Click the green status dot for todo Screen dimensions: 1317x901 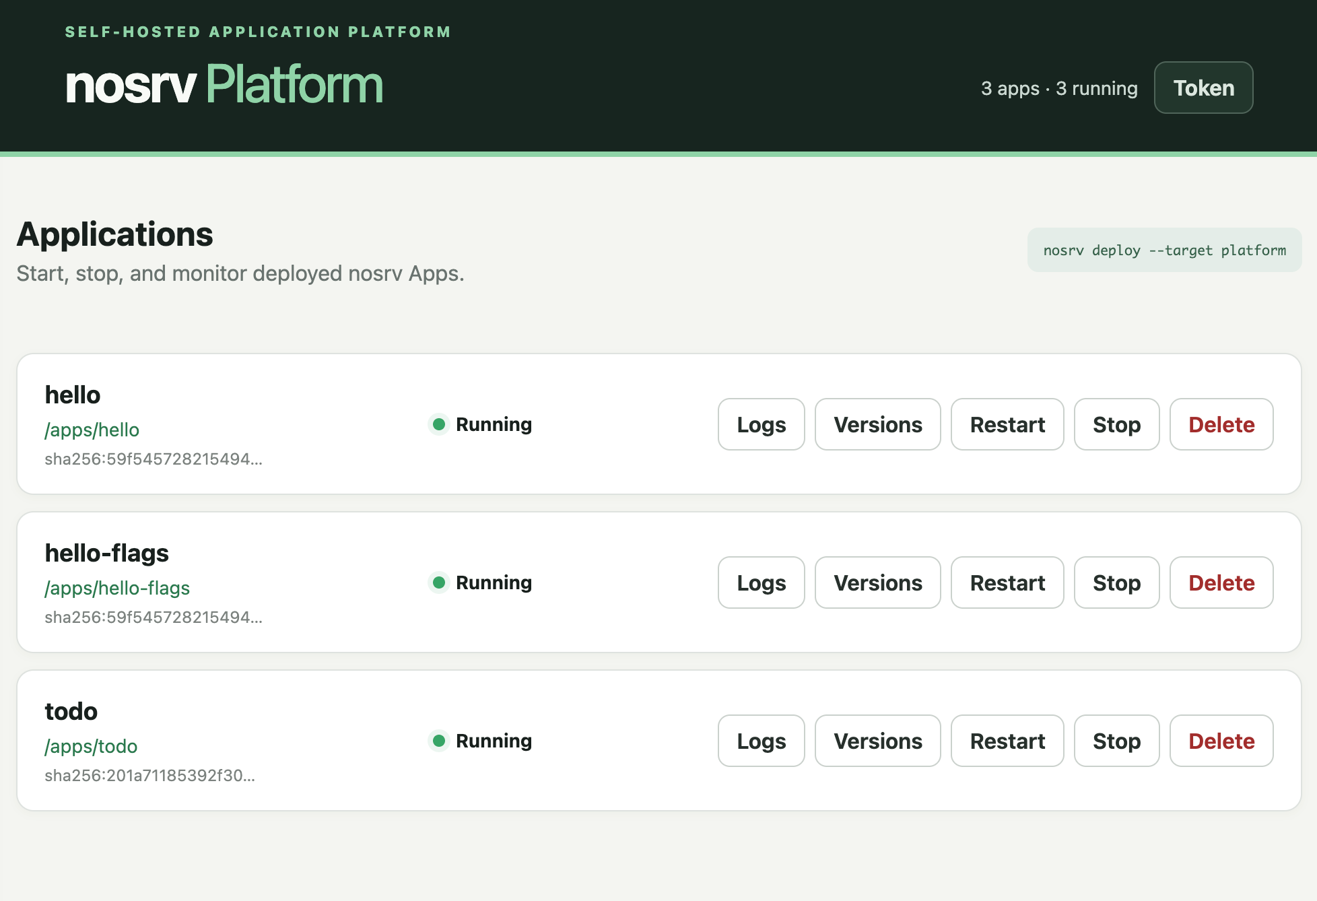(439, 741)
